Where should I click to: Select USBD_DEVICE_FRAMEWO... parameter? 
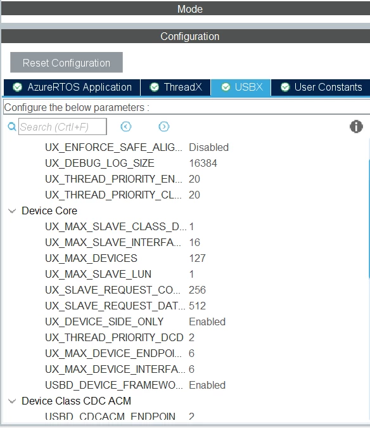[114, 385]
